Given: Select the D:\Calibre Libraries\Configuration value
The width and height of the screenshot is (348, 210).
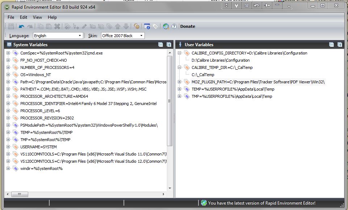Looking at the screenshot, I should [x=221, y=60].
